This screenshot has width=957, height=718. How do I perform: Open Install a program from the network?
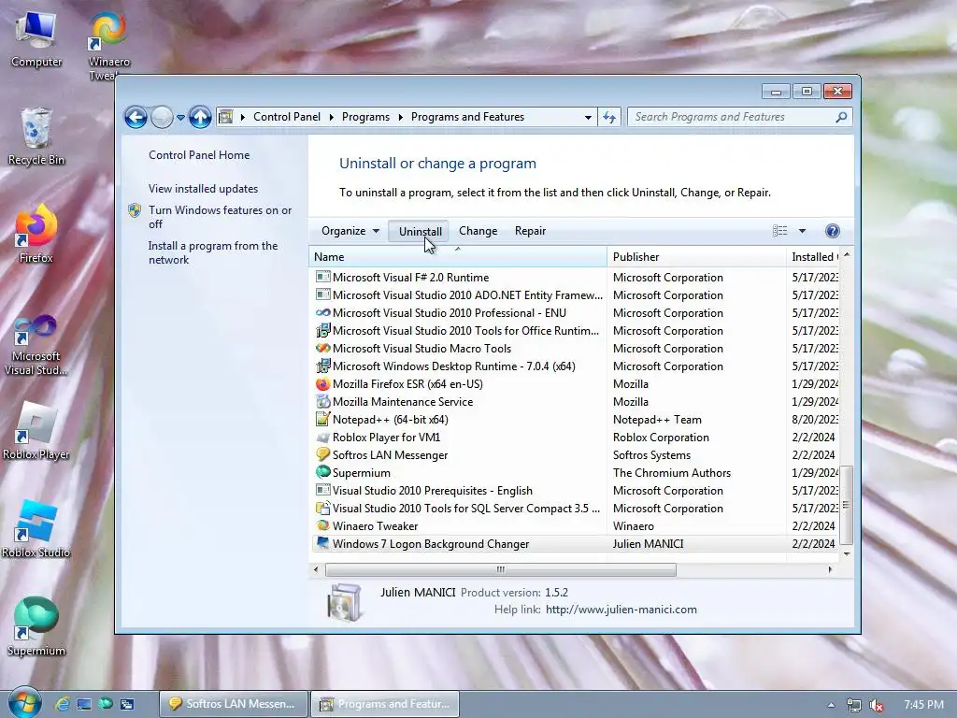pyautogui.click(x=213, y=252)
